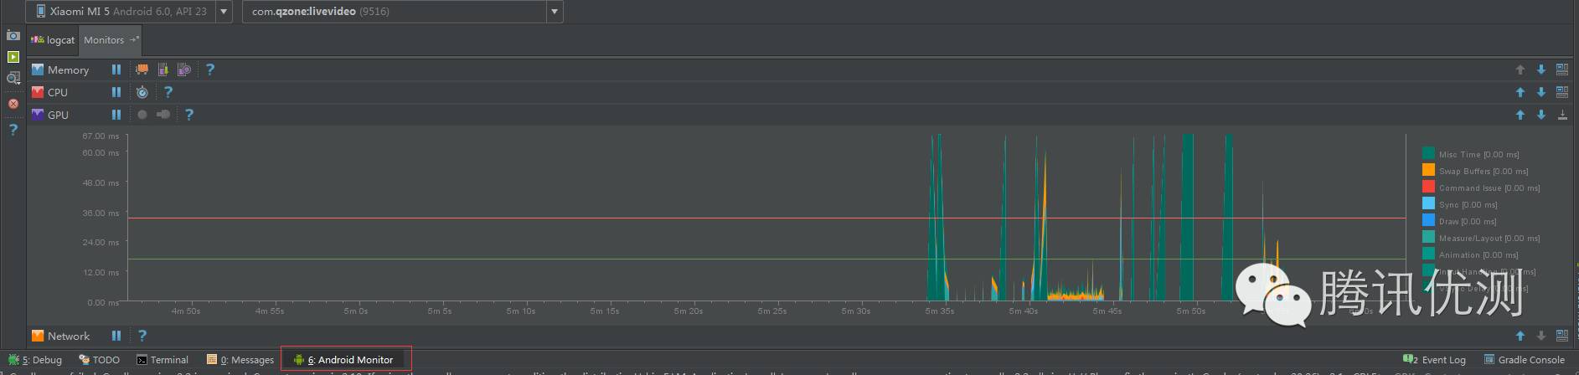Open Memory monitor help question mark

[210, 70]
